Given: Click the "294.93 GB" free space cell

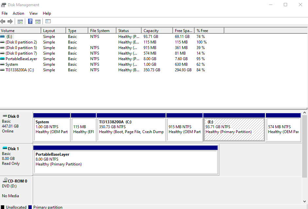Looking at the screenshot, I should pyautogui.click(x=183, y=70).
